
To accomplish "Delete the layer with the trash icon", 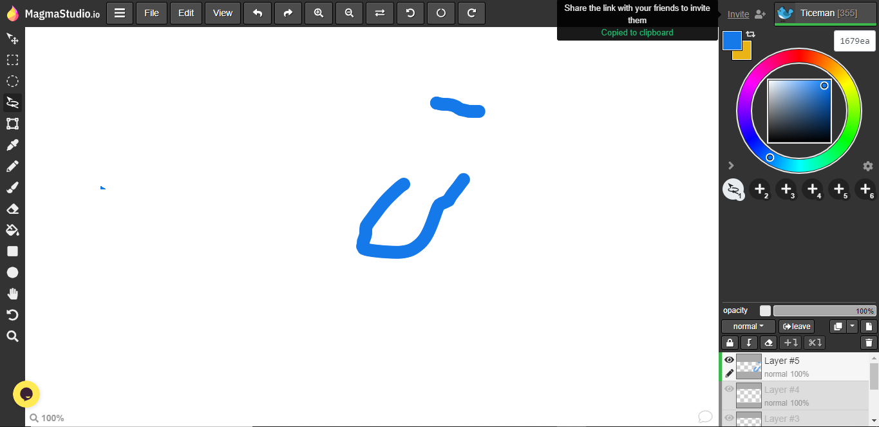I will (x=869, y=343).
